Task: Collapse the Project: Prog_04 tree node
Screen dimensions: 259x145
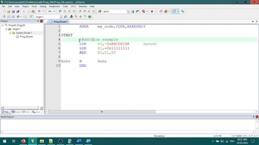Action: tap(3, 25)
